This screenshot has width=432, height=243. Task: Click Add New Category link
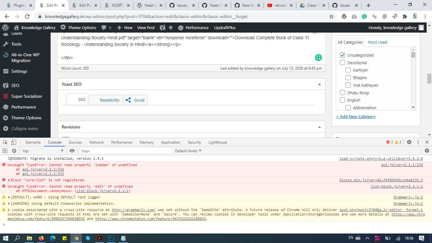coord(355,116)
